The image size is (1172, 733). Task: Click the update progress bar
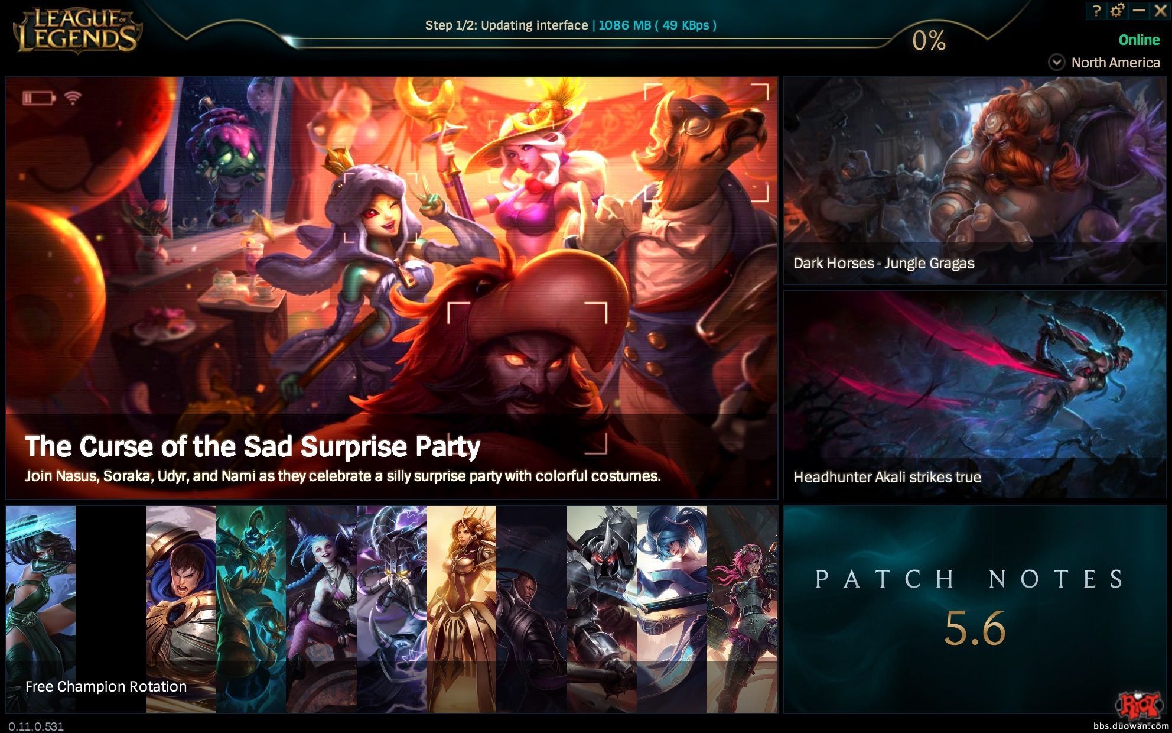[588, 41]
